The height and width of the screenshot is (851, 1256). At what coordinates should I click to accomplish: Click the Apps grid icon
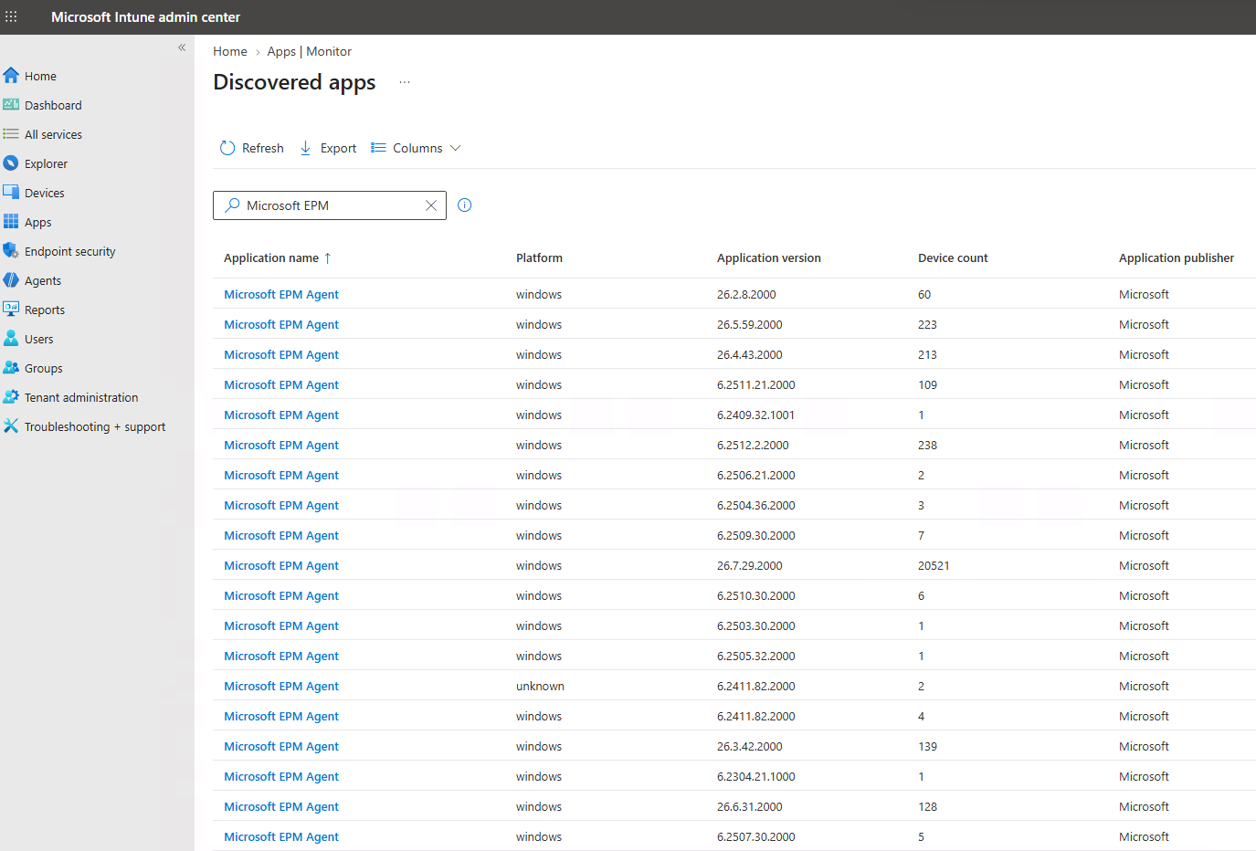[x=11, y=222]
